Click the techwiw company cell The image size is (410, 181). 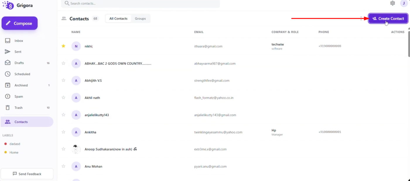click(x=278, y=46)
